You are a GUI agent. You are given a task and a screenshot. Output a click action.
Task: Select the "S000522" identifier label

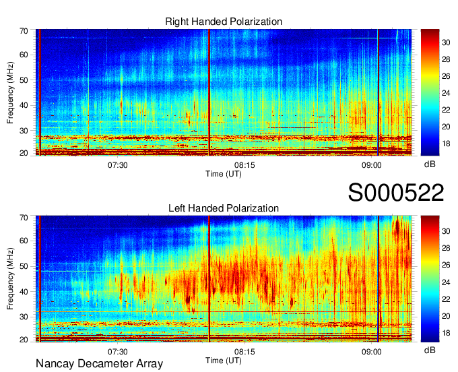point(396,192)
